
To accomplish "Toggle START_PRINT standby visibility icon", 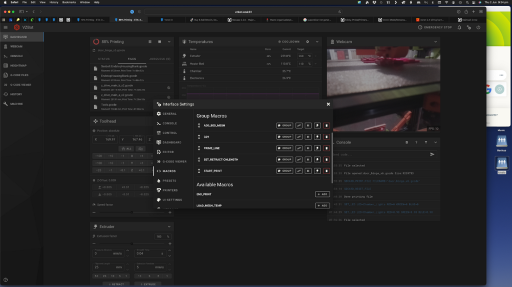I will point(299,171).
